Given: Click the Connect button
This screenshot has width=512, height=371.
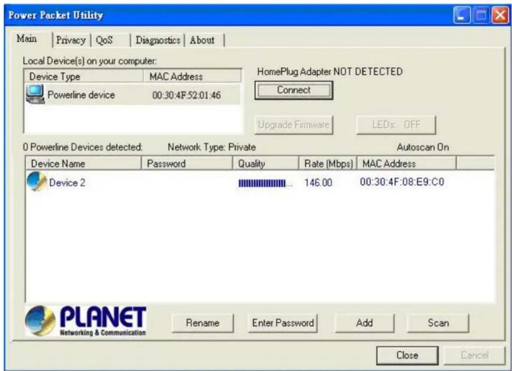Looking at the screenshot, I should pyautogui.click(x=294, y=90).
